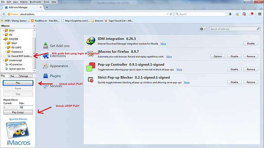Click the IDM integration globe icon
The height and width of the screenshot is (148, 264).
coord(91,41)
